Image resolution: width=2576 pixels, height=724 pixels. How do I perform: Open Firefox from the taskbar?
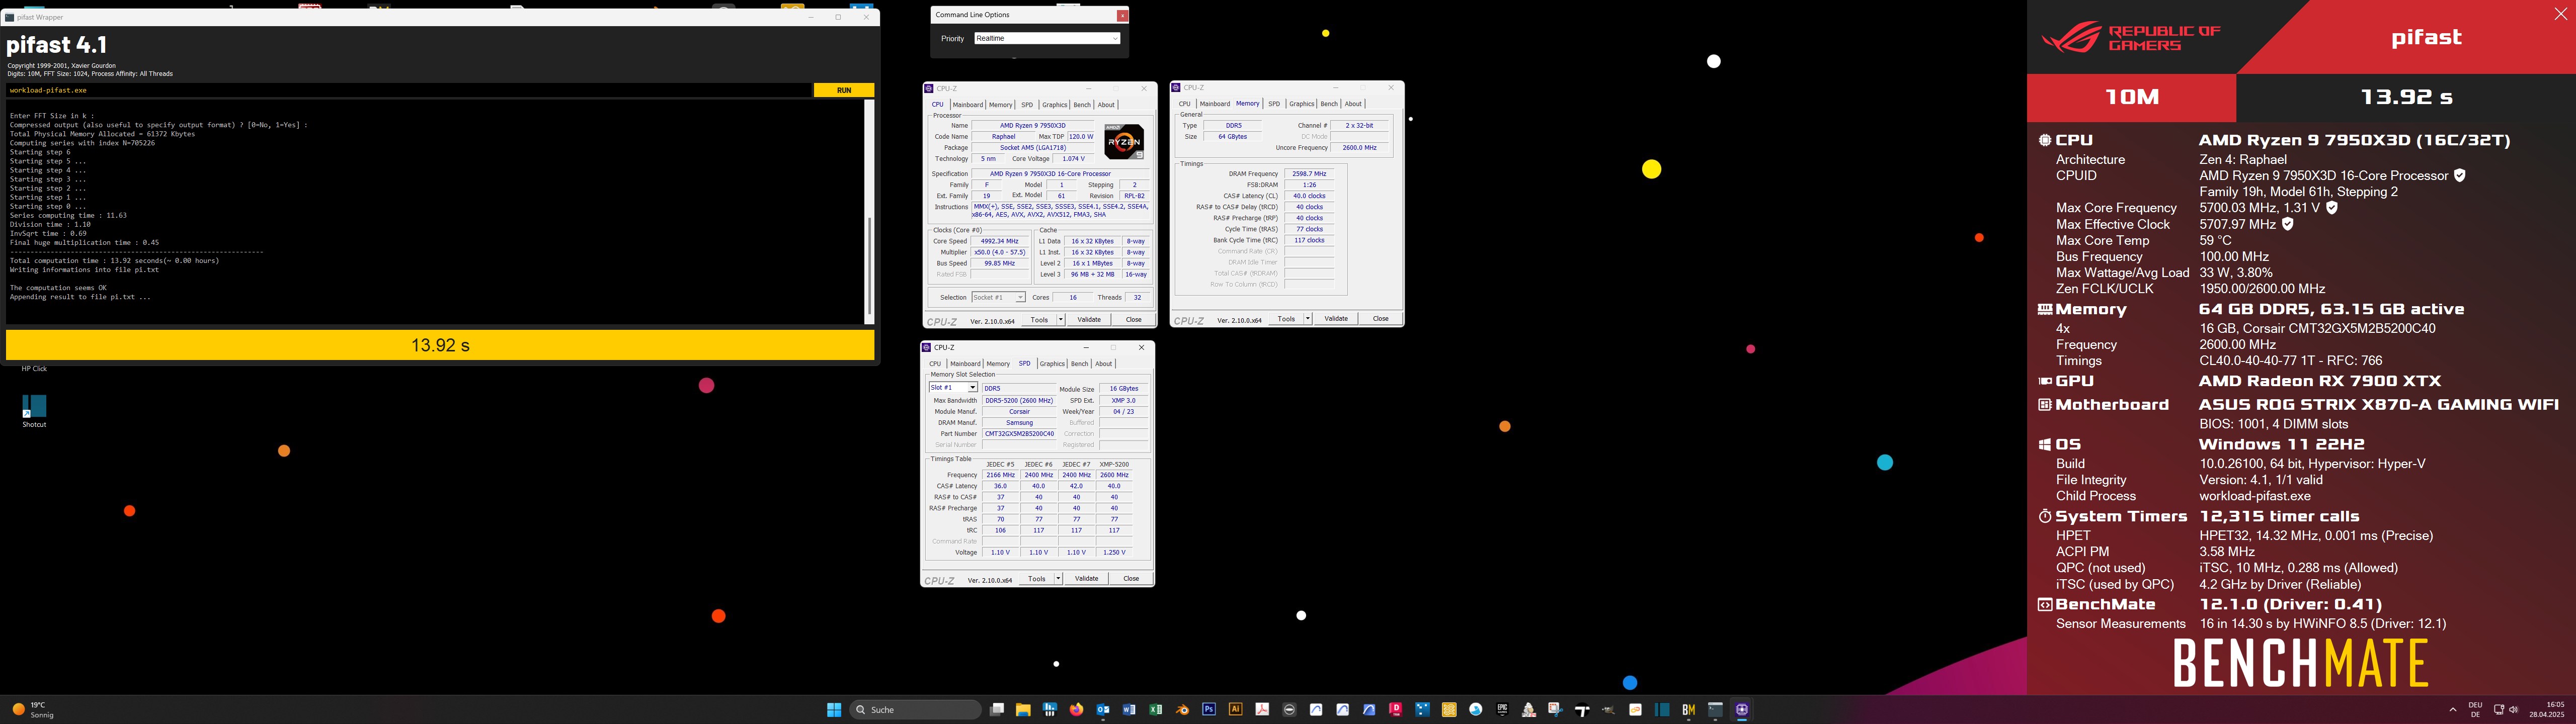[x=1076, y=710]
